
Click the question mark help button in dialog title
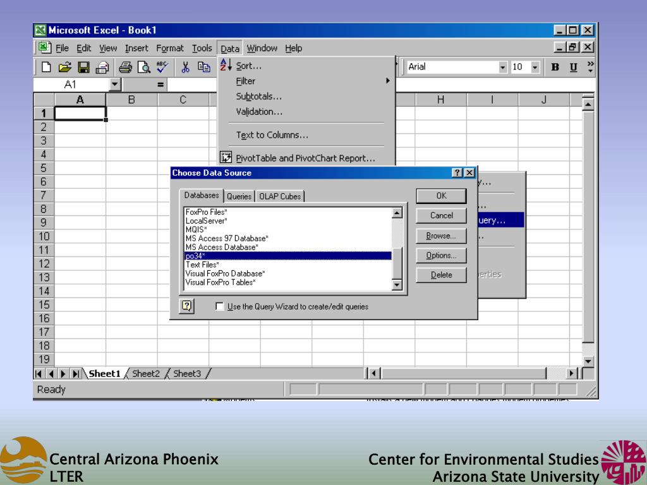pyautogui.click(x=457, y=173)
